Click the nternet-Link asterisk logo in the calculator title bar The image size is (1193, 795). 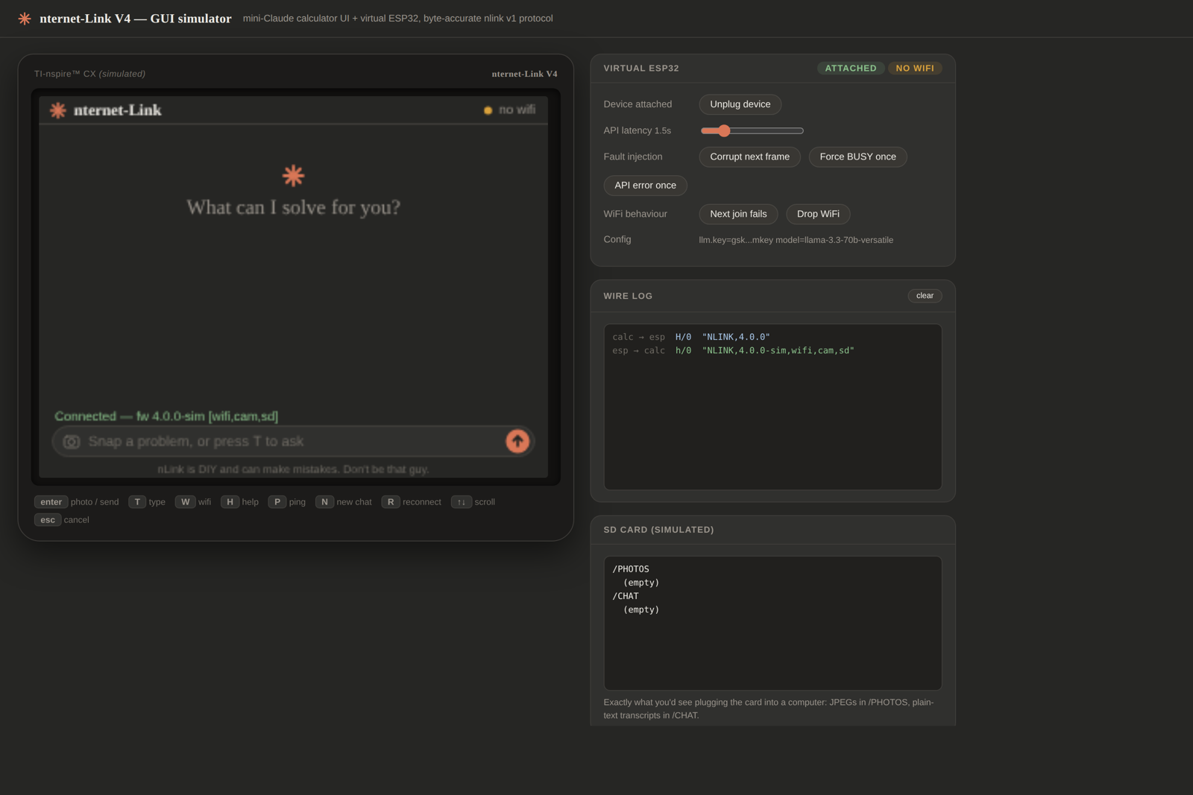tap(58, 110)
